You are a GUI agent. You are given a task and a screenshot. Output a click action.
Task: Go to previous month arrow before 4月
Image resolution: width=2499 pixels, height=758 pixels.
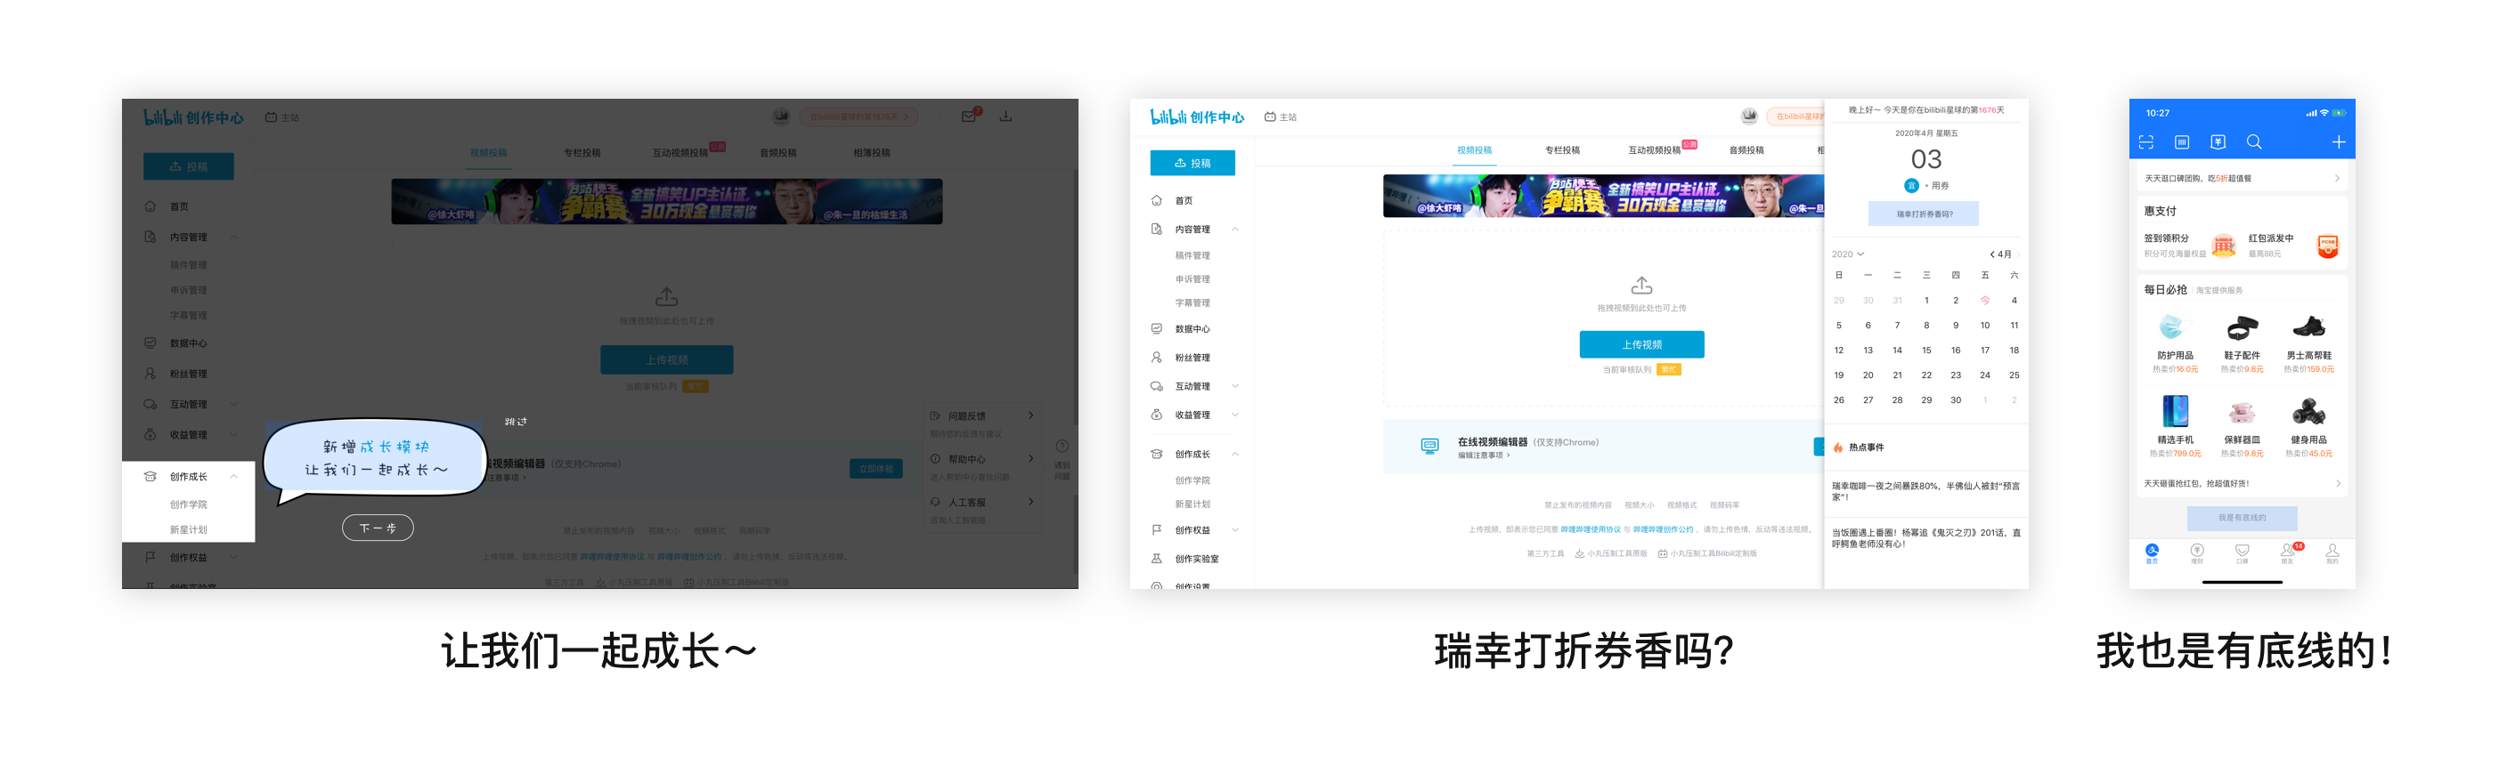tap(1991, 254)
